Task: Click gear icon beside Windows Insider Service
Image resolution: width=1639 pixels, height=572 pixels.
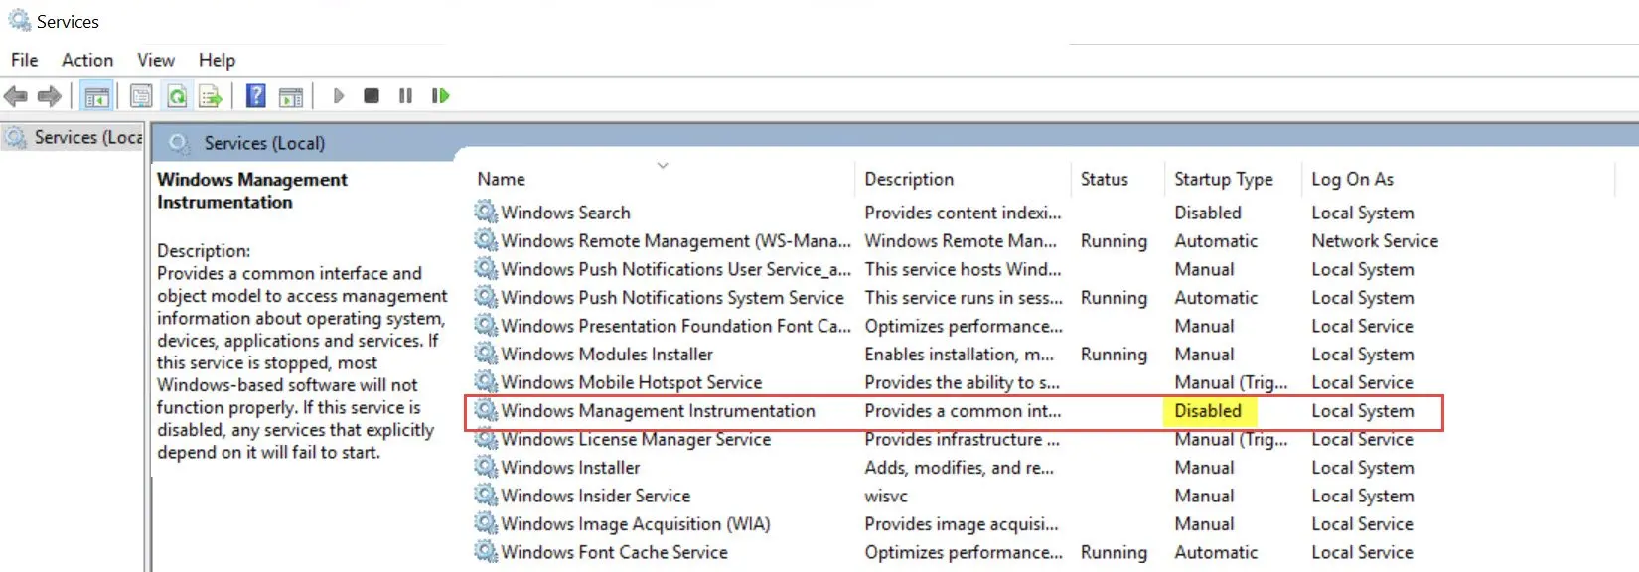Action: [x=486, y=495]
